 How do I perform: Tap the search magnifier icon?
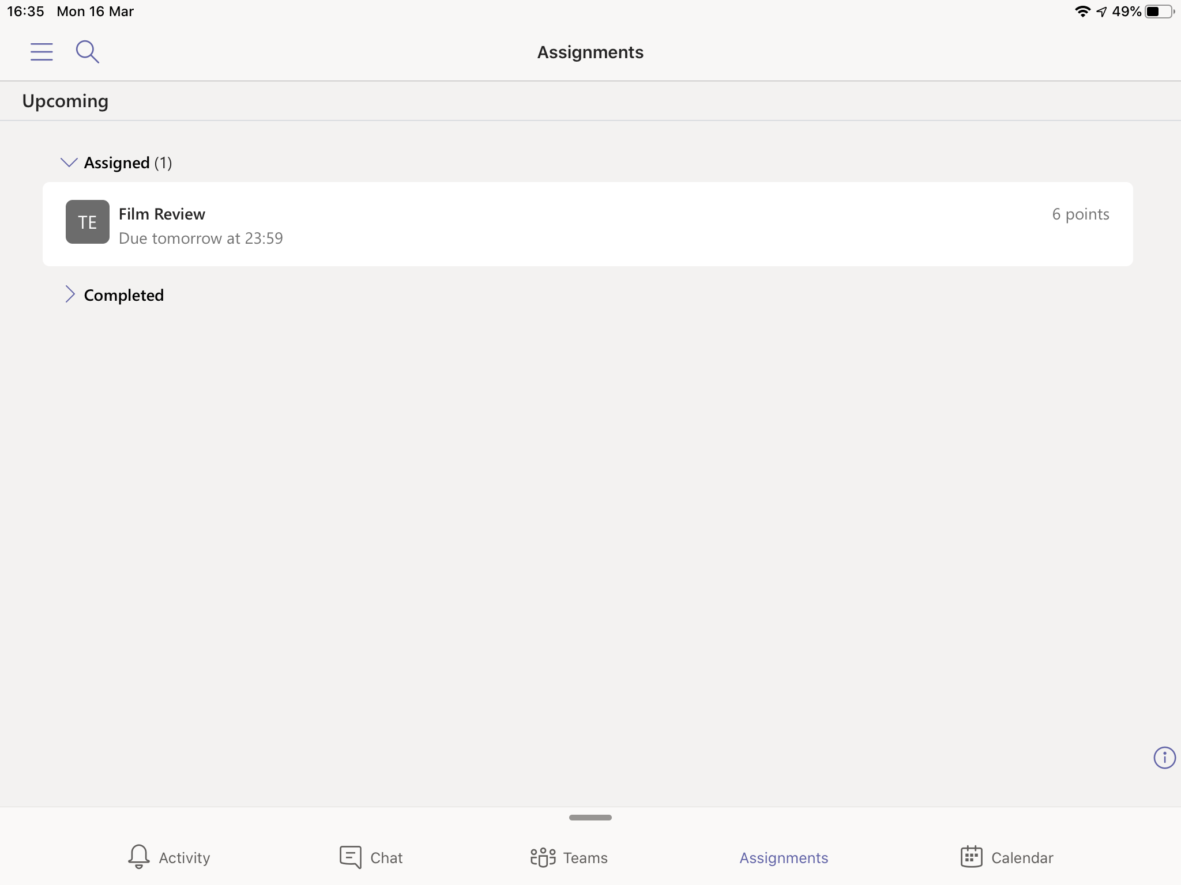pos(87,52)
